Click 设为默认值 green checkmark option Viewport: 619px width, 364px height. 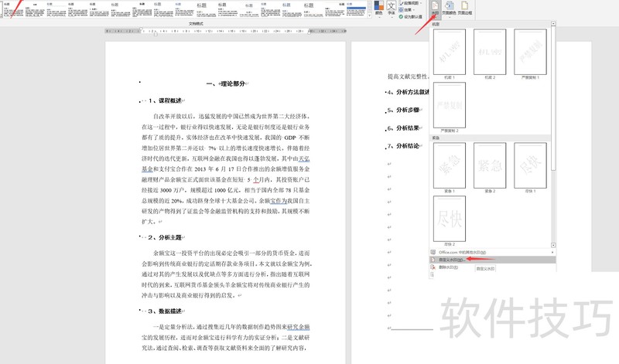412,15
